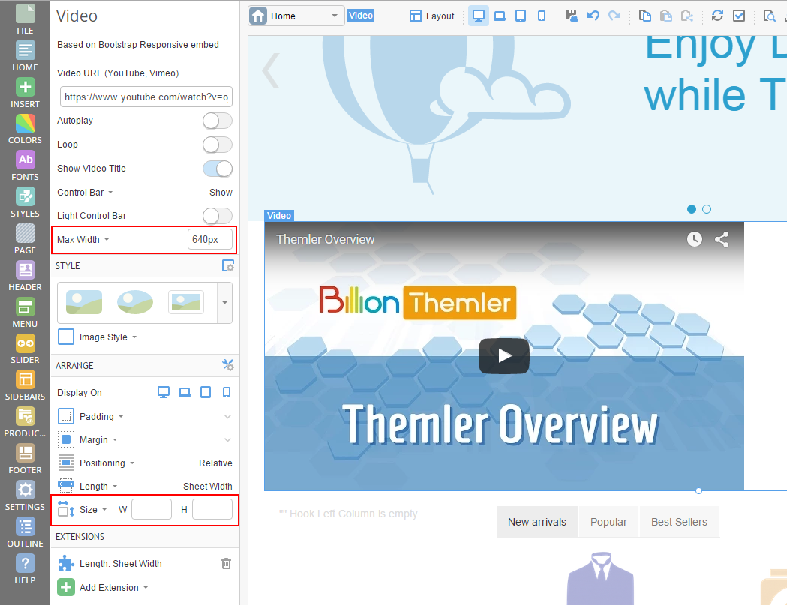This screenshot has width=787, height=605.
Task: Open the MENU panel
Action: tap(25, 313)
